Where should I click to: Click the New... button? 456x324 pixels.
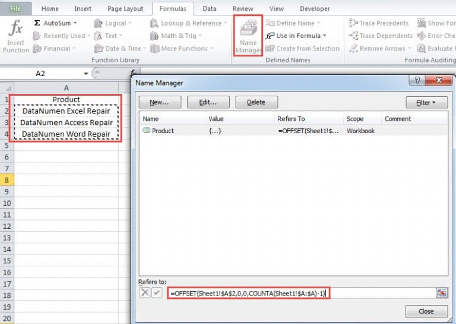coord(160,102)
